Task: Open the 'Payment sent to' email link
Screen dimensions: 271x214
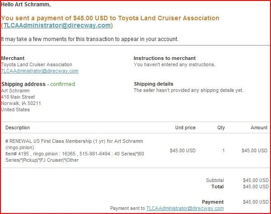Action: (x=185, y=208)
